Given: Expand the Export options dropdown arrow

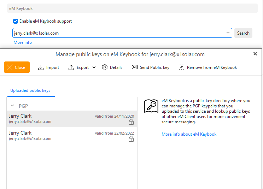Looking at the screenshot, I should [94, 67].
